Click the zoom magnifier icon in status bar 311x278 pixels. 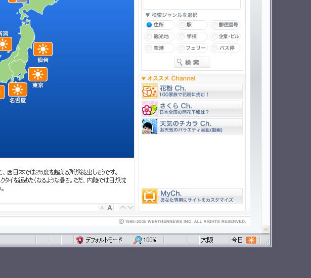pyautogui.click(x=138, y=240)
